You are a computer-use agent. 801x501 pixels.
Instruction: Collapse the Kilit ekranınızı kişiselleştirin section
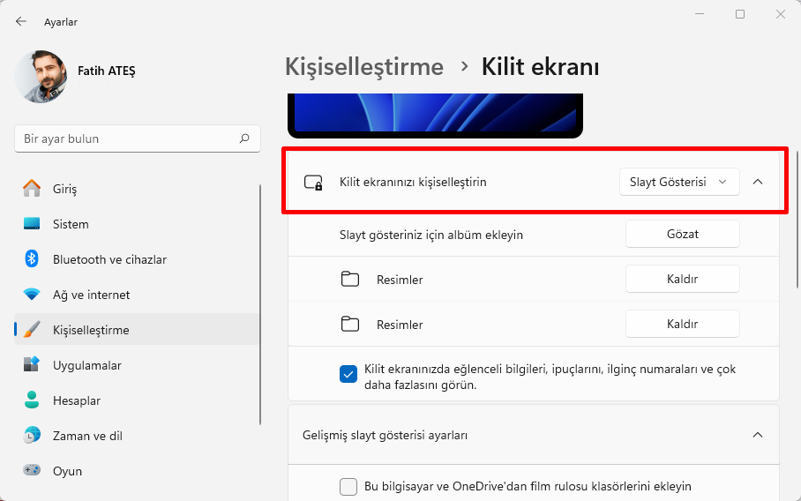(x=758, y=182)
